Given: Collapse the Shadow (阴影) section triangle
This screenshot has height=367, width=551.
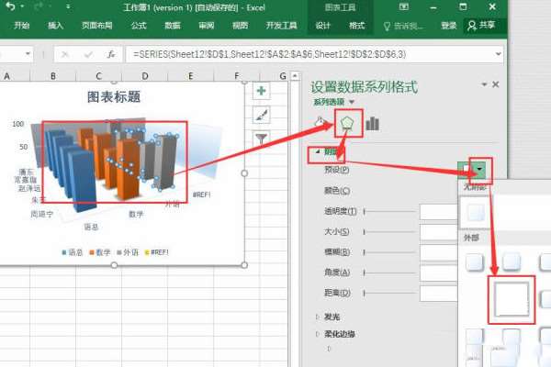Looking at the screenshot, I should point(318,151).
